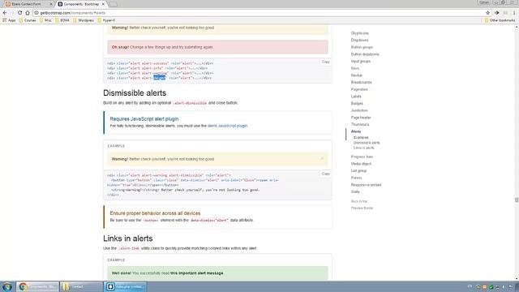Go to Progress bars in the sidebar
519x292 pixels.
point(362,157)
